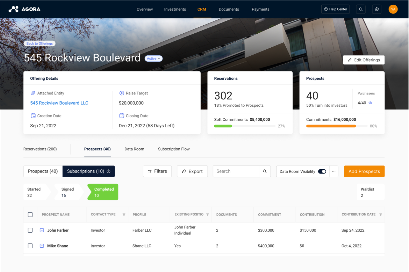Click the search magnifier in the top navigation

361,9
